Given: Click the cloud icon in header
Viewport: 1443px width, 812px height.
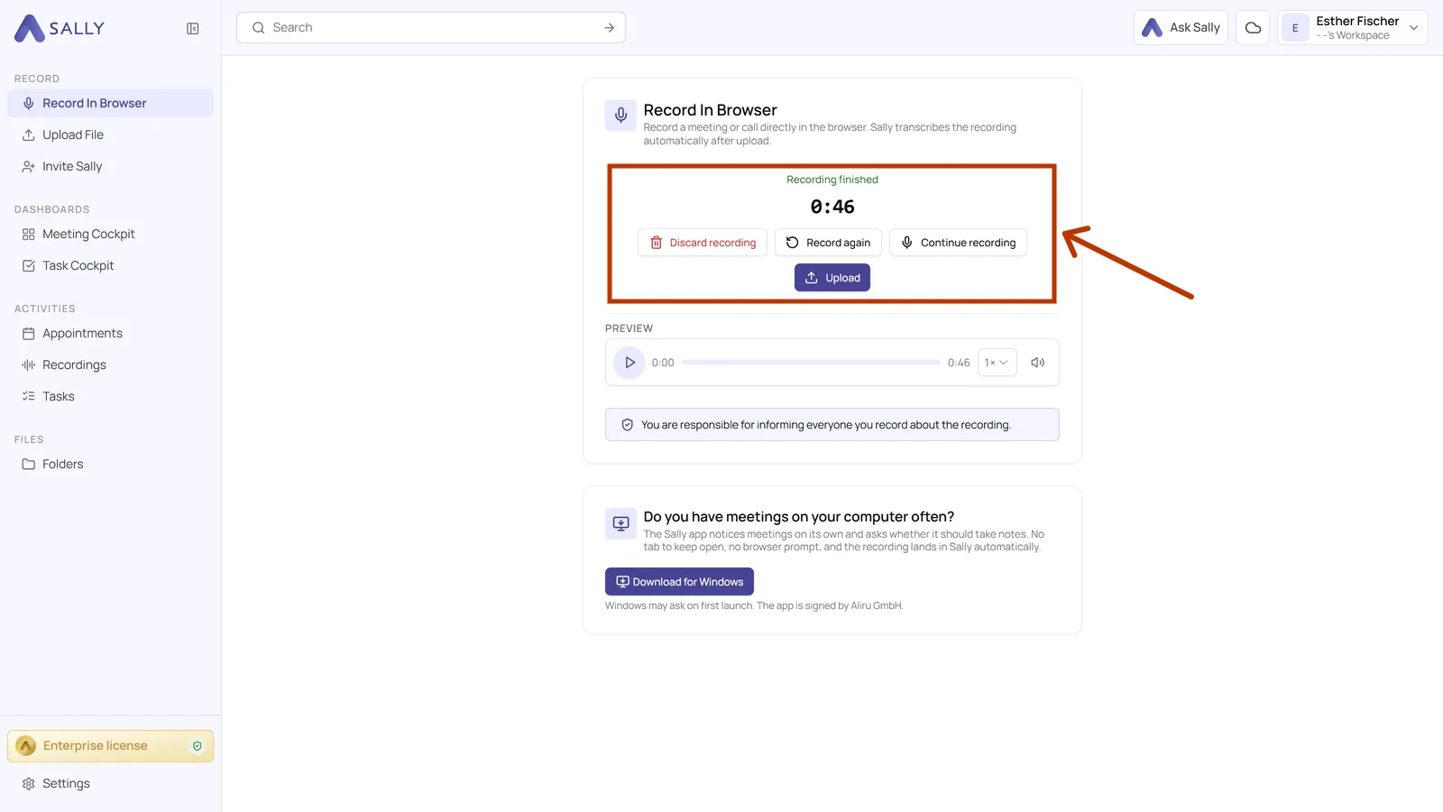Looking at the screenshot, I should [1253, 28].
